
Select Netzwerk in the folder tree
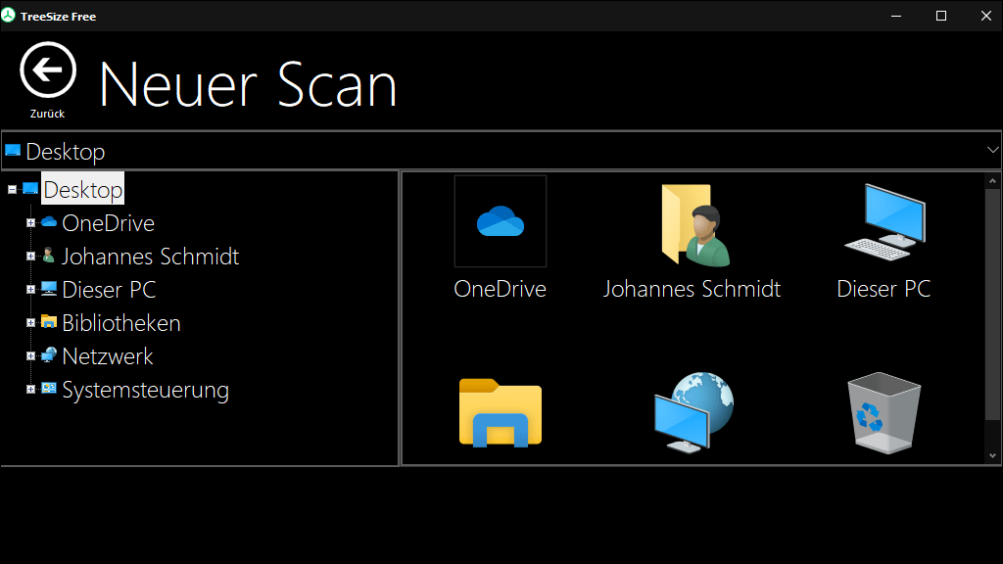click(108, 356)
